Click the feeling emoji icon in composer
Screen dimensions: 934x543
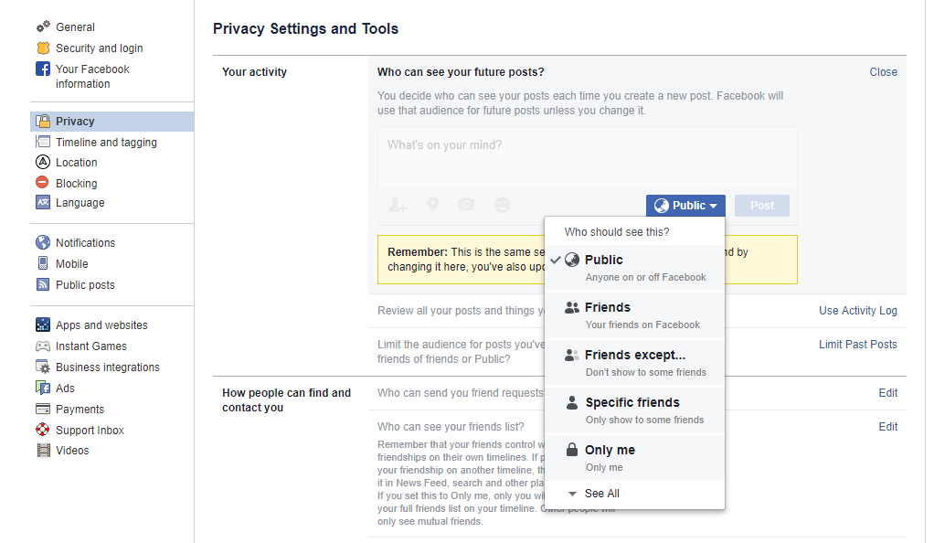tap(502, 205)
